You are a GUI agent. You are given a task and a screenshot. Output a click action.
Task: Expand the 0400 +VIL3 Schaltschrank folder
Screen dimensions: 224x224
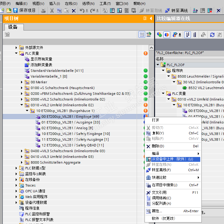[x=22, y=151]
